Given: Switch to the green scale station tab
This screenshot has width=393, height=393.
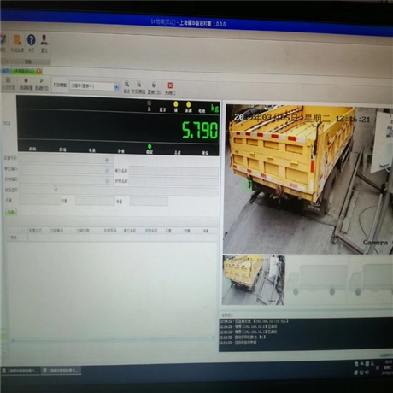Looking at the screenshot, I should (x=24, y=71).
